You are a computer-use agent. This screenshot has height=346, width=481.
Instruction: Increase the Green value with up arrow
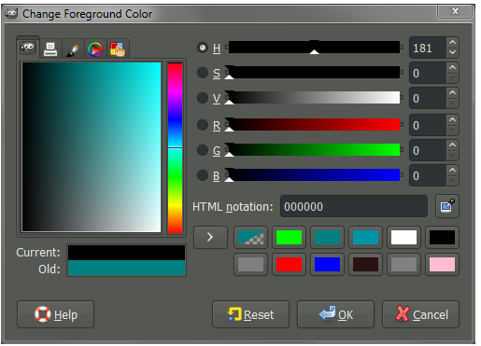click(452, 145)
